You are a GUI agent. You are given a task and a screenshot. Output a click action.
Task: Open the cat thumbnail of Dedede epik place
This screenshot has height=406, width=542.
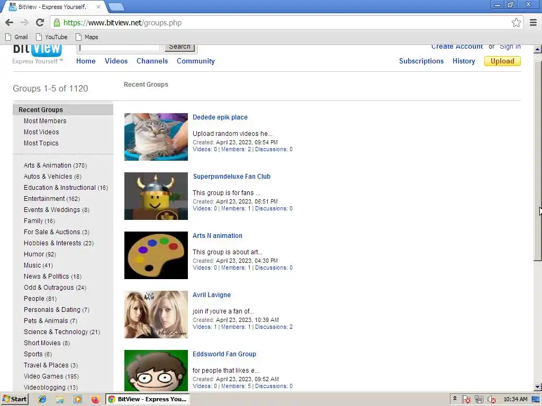tap(156, 137)
